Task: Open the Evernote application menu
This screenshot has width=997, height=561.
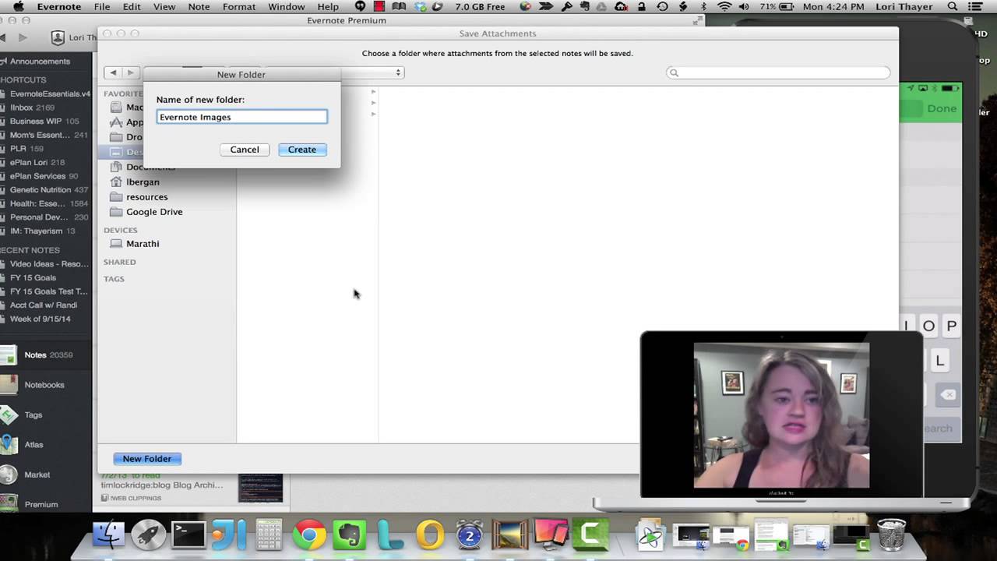Action: (x=58, y=6)
